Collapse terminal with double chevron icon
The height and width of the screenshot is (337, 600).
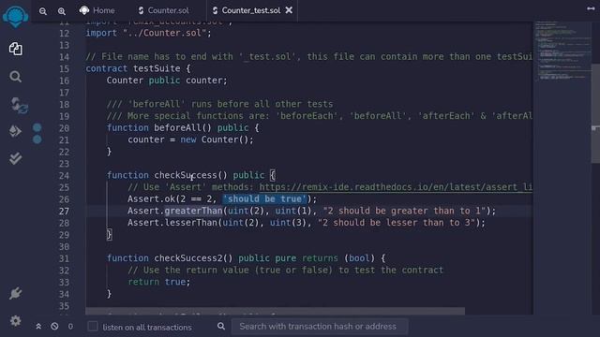[38, 327]
